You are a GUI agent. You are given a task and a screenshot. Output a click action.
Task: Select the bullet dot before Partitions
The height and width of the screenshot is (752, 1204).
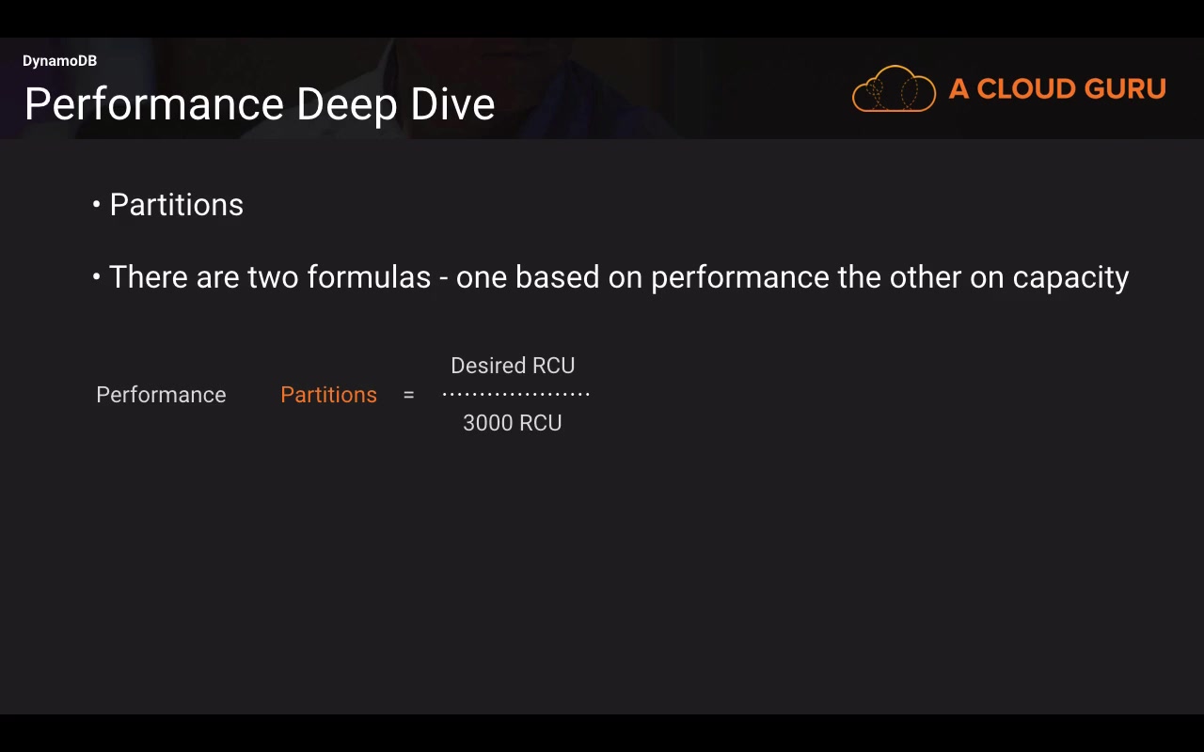97,204
